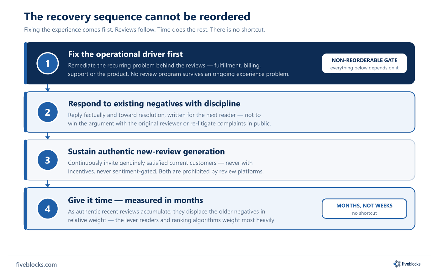Click 'everything below depends on it' caption

pyautogui.click(x=364, y=68)
